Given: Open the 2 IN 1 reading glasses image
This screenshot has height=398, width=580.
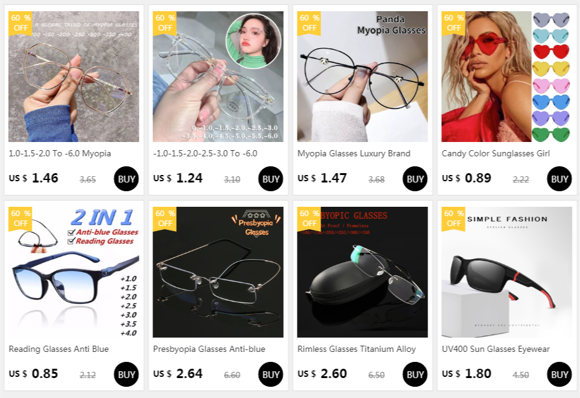Looking at the screenshot, I should click(x=73, y=272).
